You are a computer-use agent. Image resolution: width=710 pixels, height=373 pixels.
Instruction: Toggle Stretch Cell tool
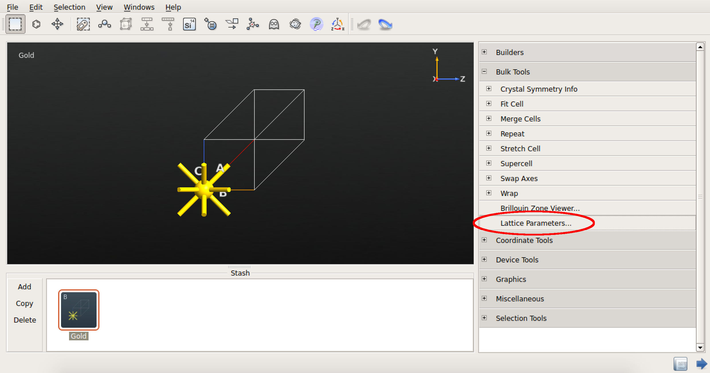(x=488, y=148)
